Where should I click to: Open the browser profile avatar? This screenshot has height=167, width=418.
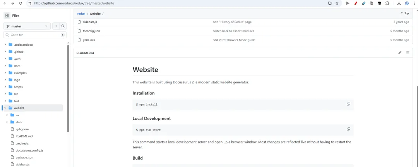(x=407, y=3)
